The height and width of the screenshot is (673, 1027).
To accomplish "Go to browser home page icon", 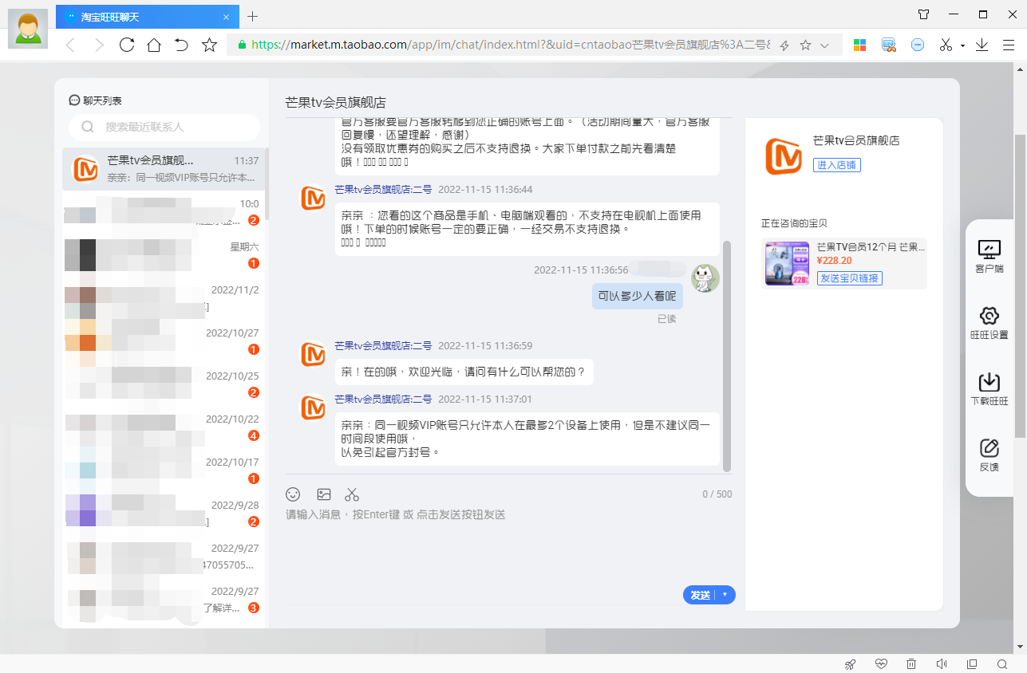I will click(154, 45).
